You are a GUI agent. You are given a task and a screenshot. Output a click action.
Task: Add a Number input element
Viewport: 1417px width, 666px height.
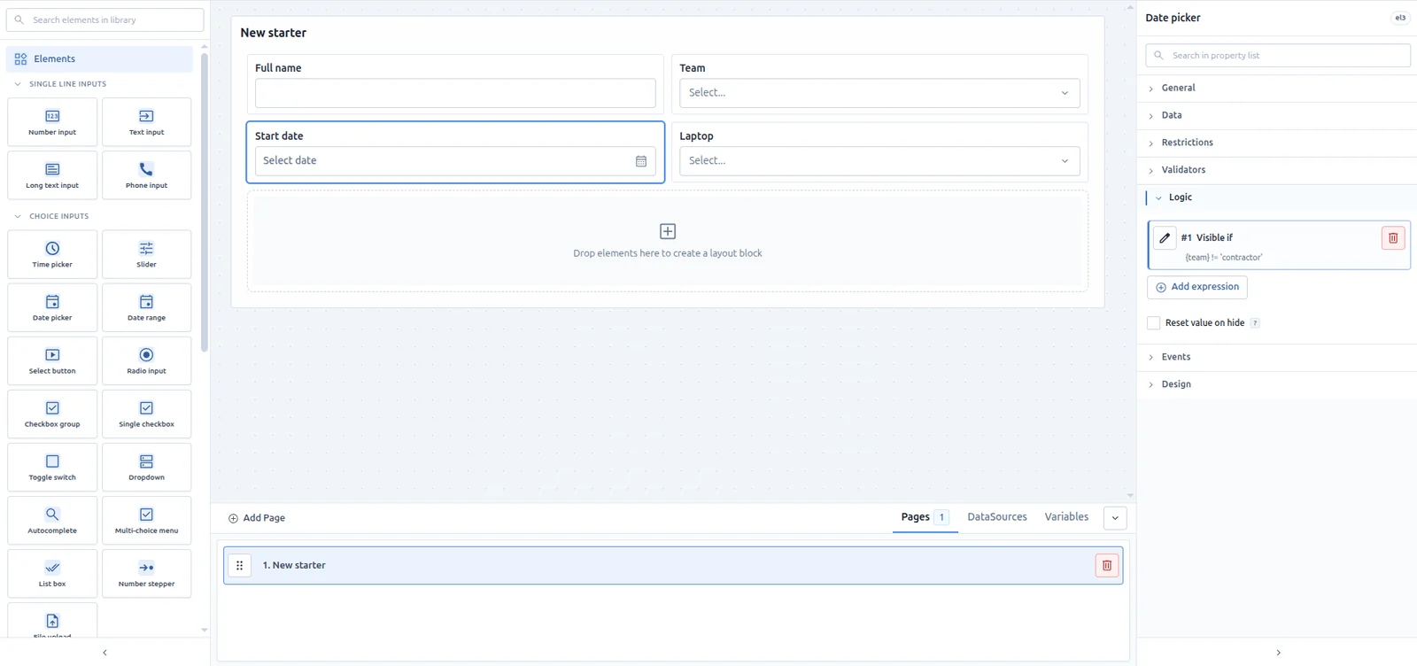(x=52, y=122)
